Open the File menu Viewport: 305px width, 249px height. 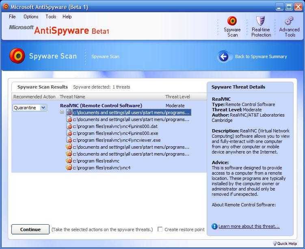pos(12,17)
